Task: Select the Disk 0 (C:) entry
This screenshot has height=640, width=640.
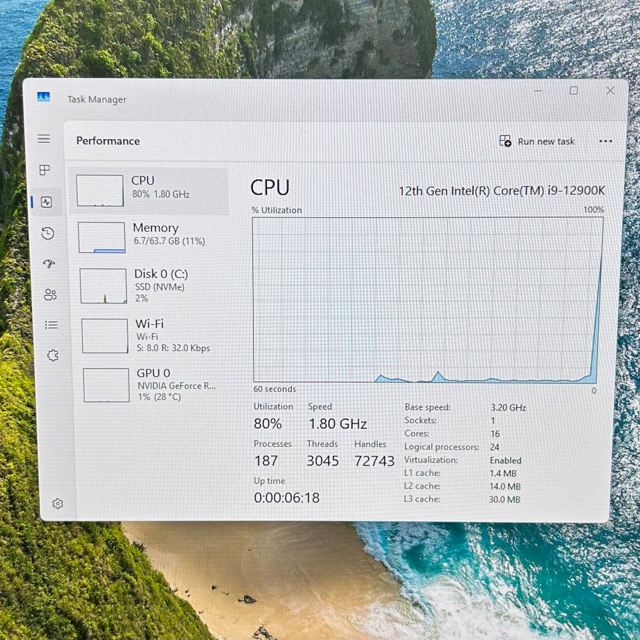Action: tap(151, 285)
